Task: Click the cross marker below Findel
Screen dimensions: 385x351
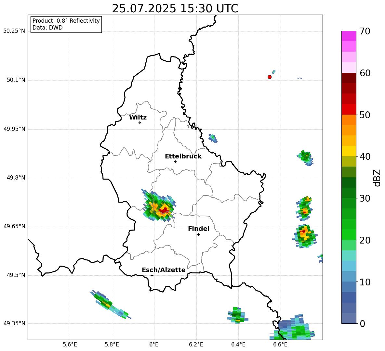Action: click(198, 234)
